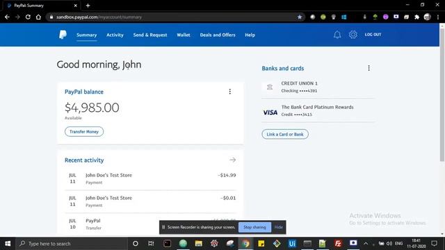
Task: Click the browser back arrow
Action: [x=7, y=17]
